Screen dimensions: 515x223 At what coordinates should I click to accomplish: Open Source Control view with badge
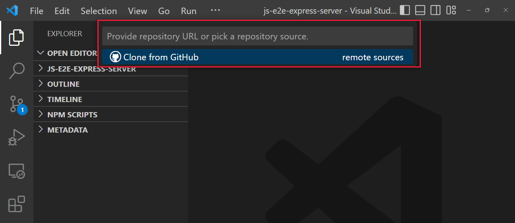[18, 104]
